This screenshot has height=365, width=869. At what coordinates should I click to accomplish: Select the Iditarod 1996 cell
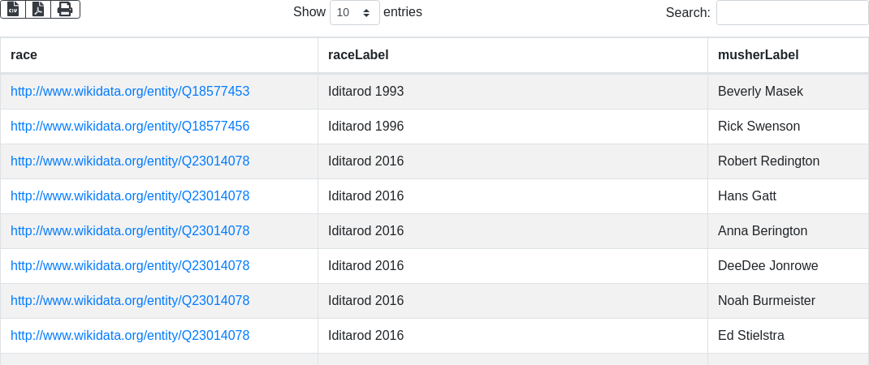512,127
